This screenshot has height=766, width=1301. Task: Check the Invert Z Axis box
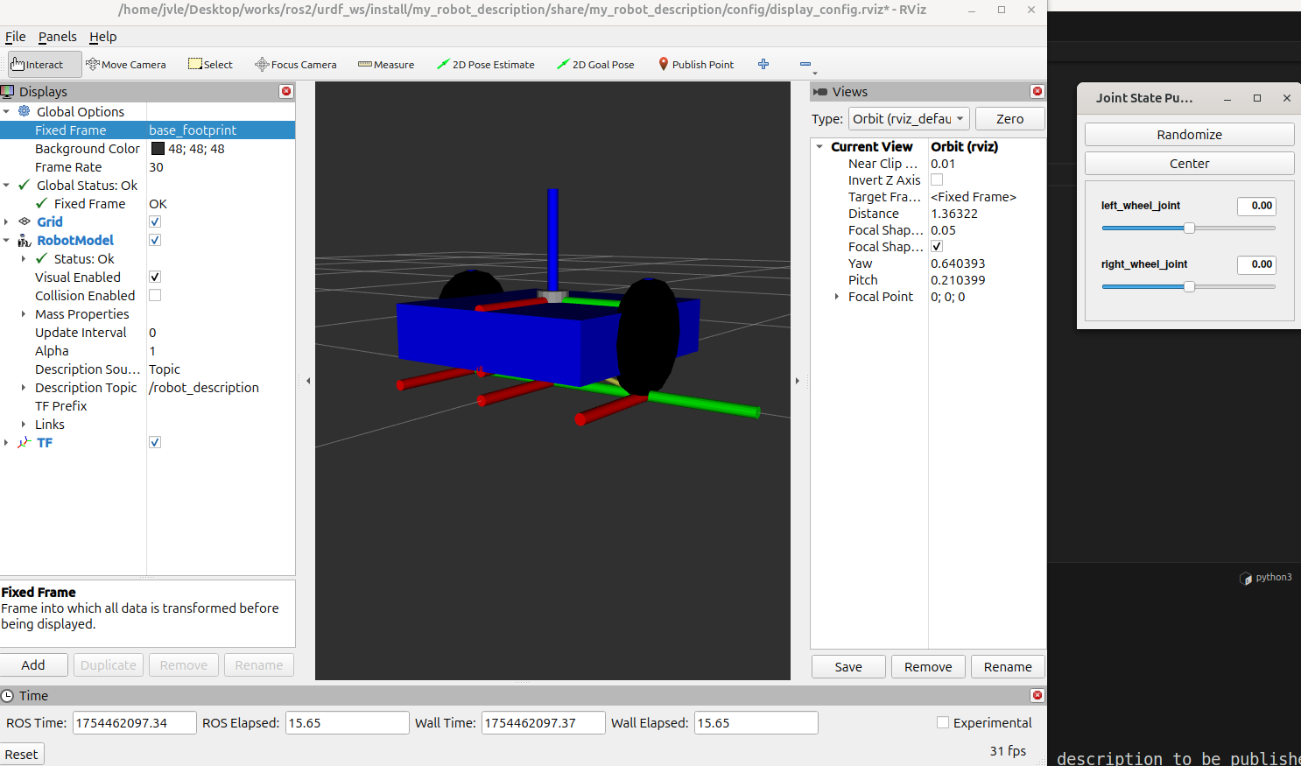coord(937,180)
